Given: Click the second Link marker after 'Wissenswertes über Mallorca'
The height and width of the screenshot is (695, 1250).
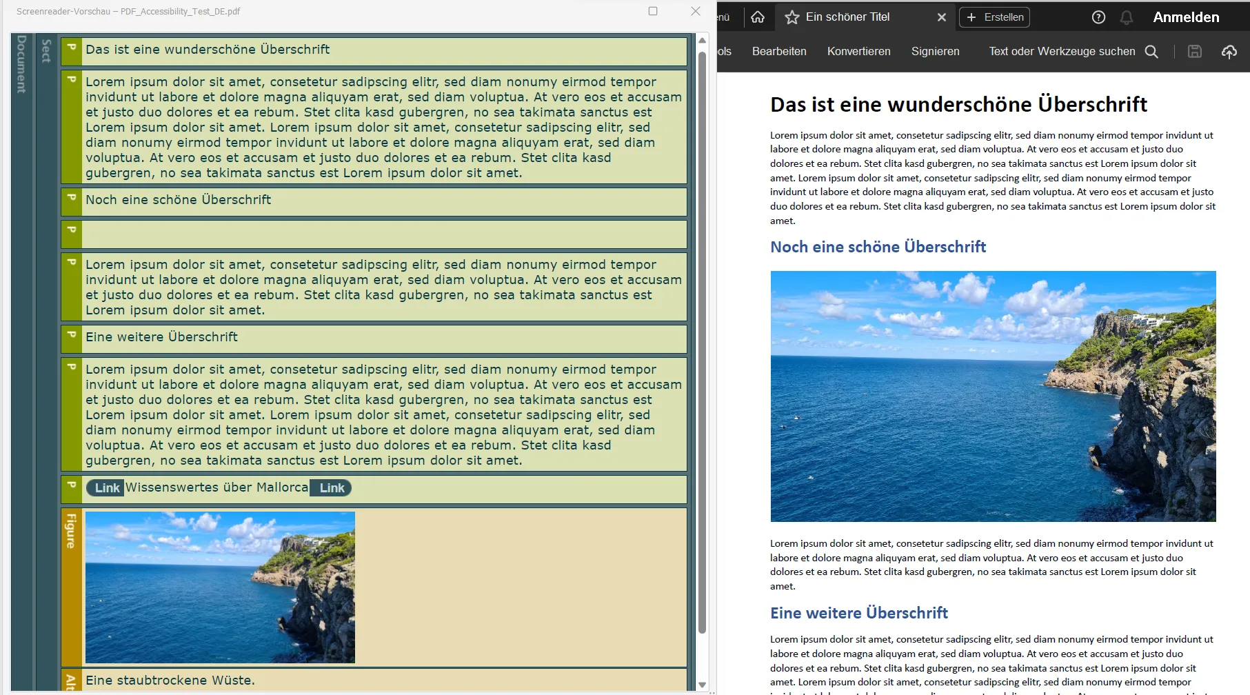Looking at the screenshot, I should click(x=330, y=488).
